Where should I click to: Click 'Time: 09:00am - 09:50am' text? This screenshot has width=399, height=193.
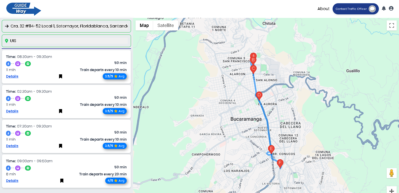(29, 161)
